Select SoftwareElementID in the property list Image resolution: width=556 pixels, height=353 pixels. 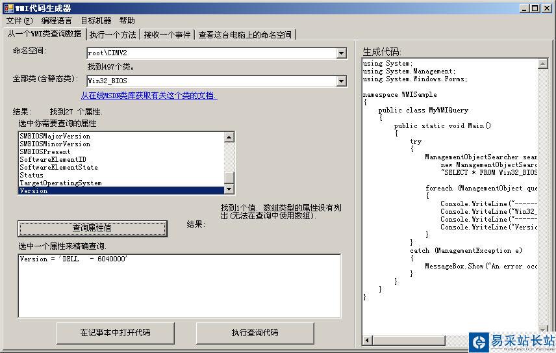tap(121, 160)
